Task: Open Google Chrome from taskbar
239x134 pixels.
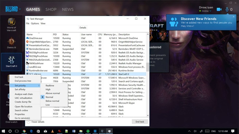Action: tap(24, 131)
